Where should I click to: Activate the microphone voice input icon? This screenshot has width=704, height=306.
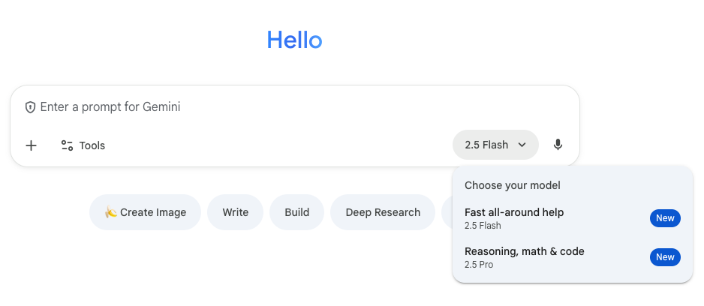click(x=558, y=145)
